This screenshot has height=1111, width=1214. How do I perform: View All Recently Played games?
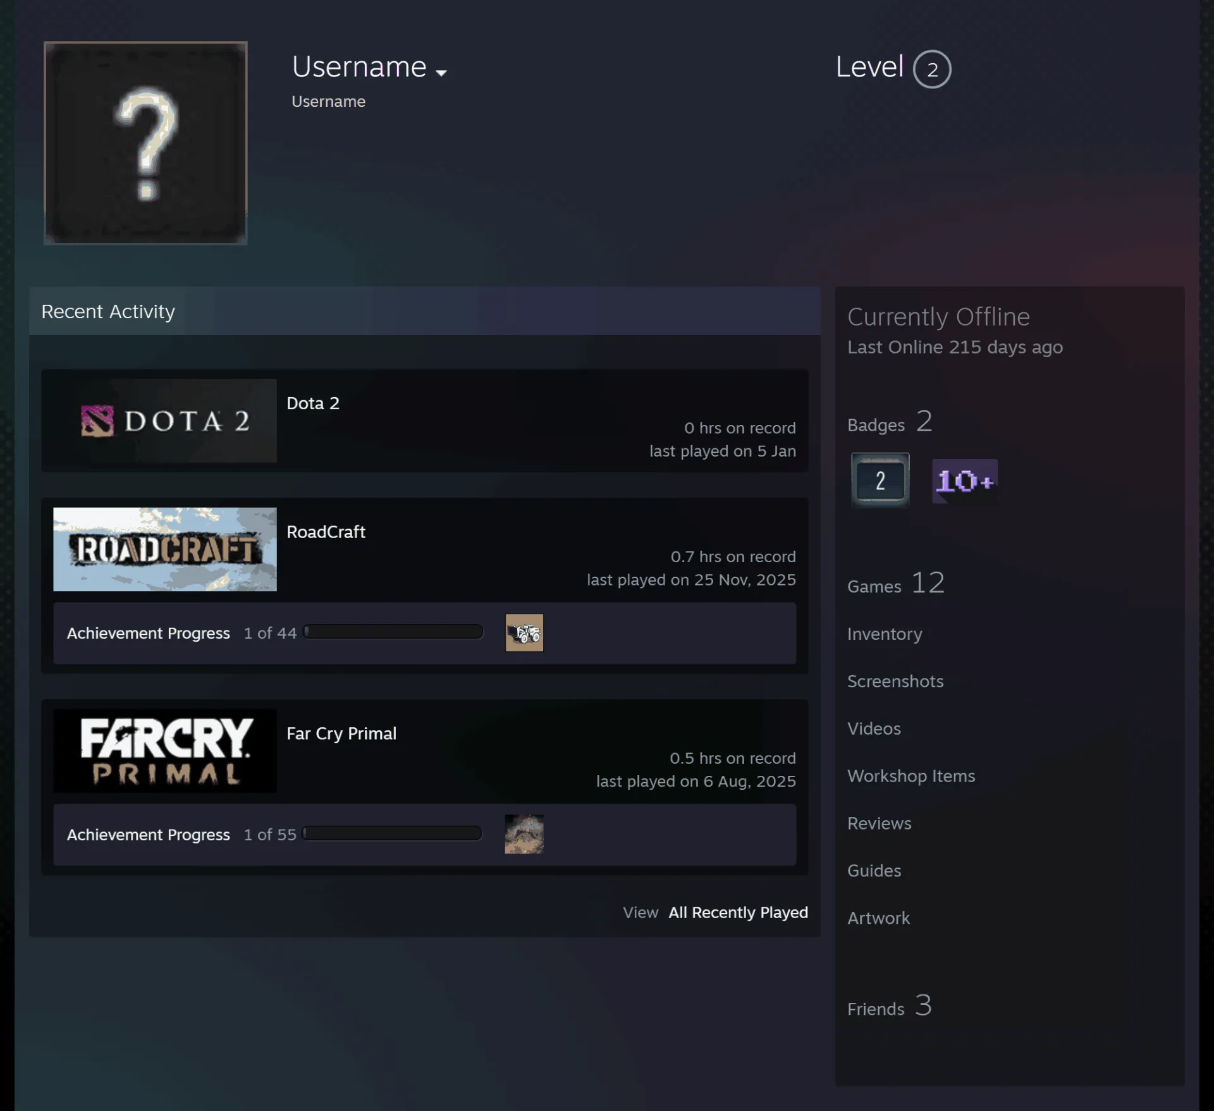(x=739, y=912)
